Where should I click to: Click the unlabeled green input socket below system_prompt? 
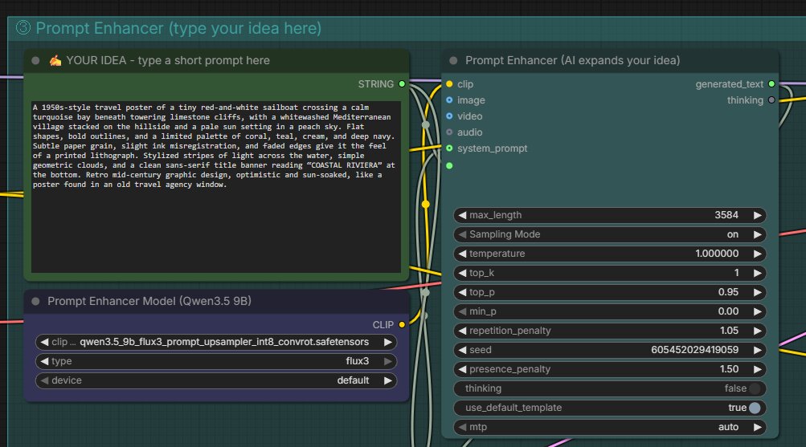(449, 166)
